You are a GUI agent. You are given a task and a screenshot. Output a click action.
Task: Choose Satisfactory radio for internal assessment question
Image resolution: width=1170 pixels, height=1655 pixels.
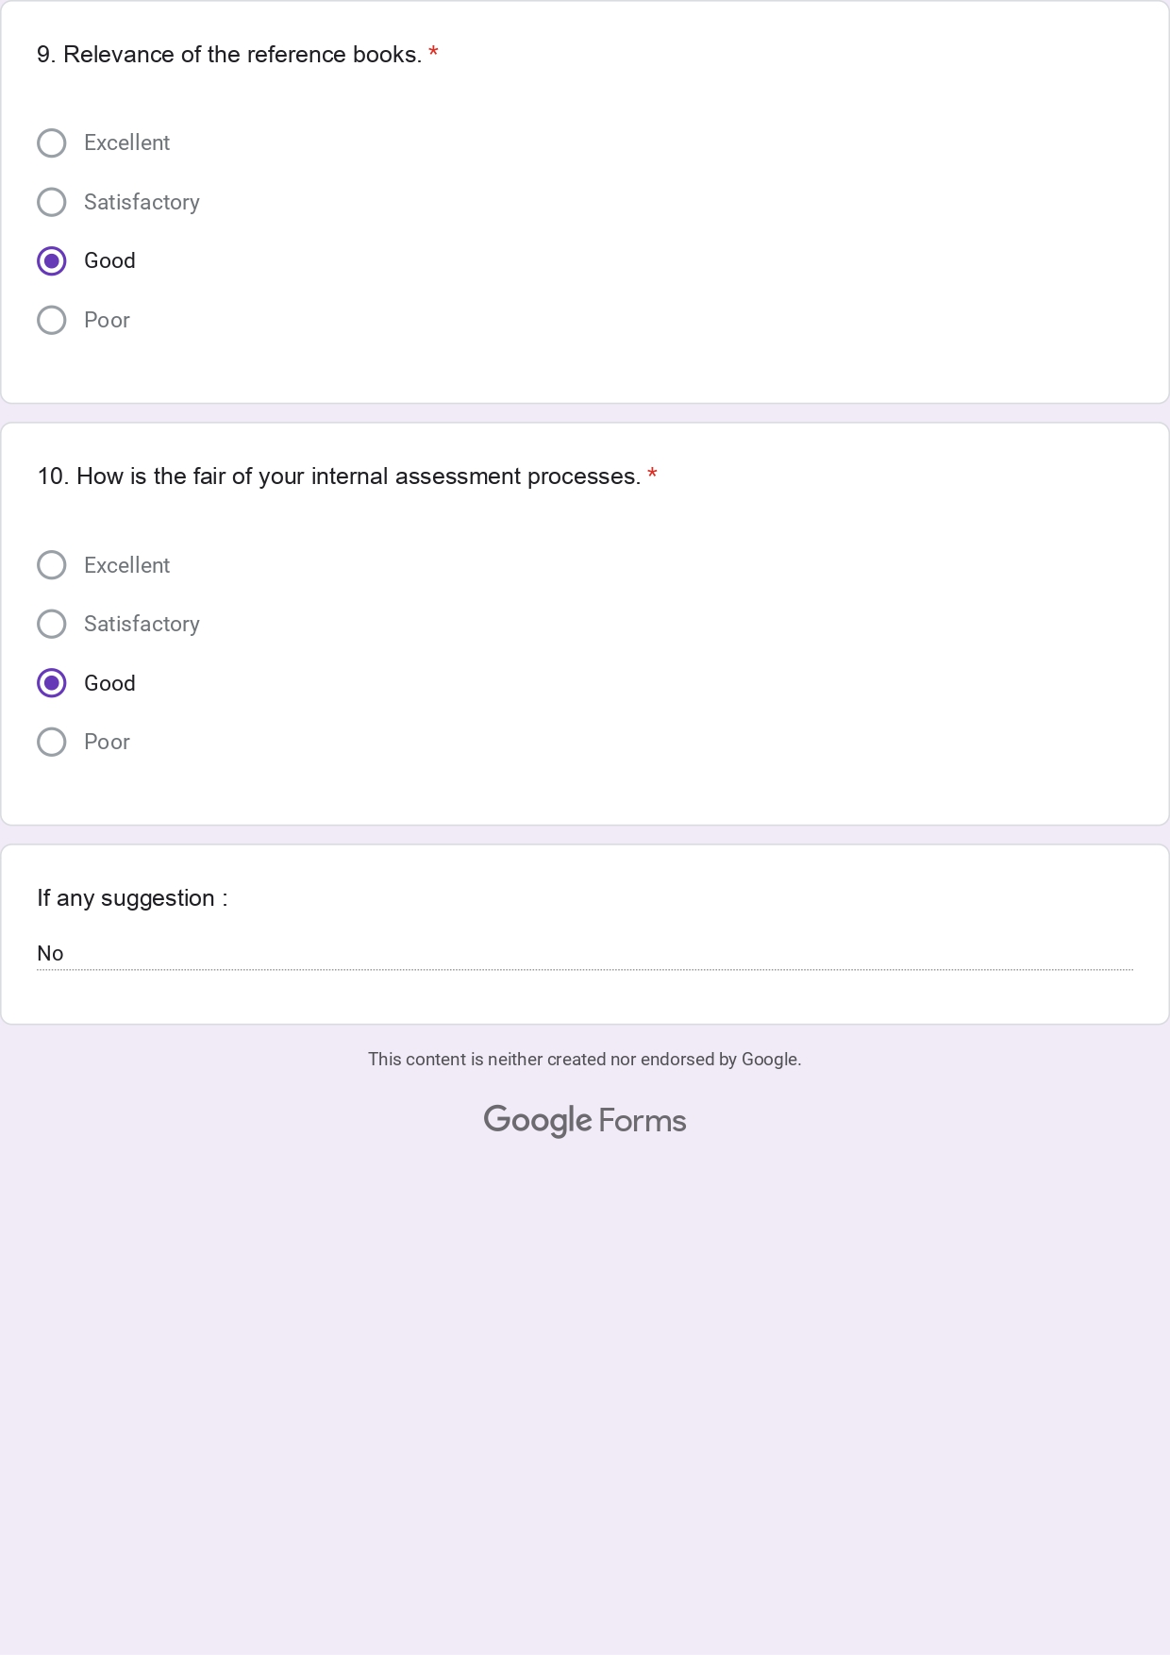[52, 624]
